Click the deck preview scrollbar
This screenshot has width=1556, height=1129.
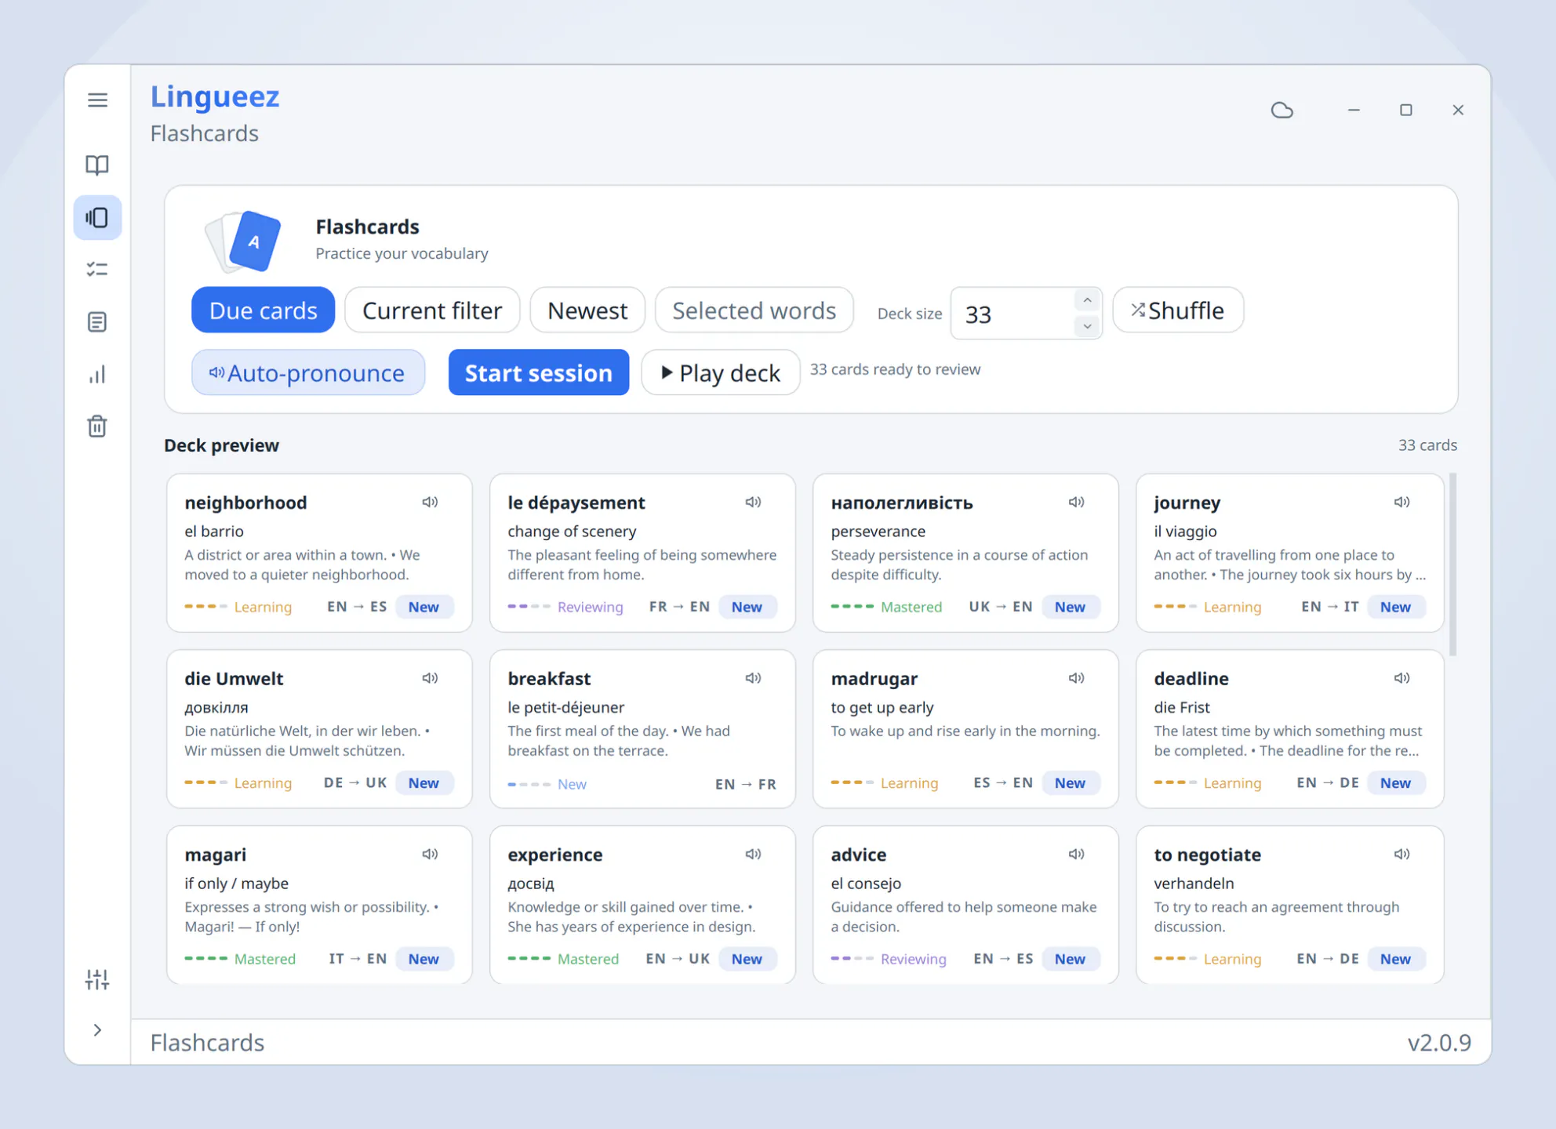1452,564
